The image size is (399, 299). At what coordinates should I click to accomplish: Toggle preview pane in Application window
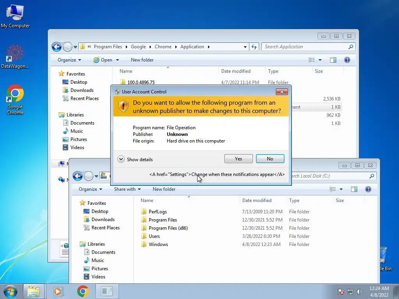coord(333,60)
